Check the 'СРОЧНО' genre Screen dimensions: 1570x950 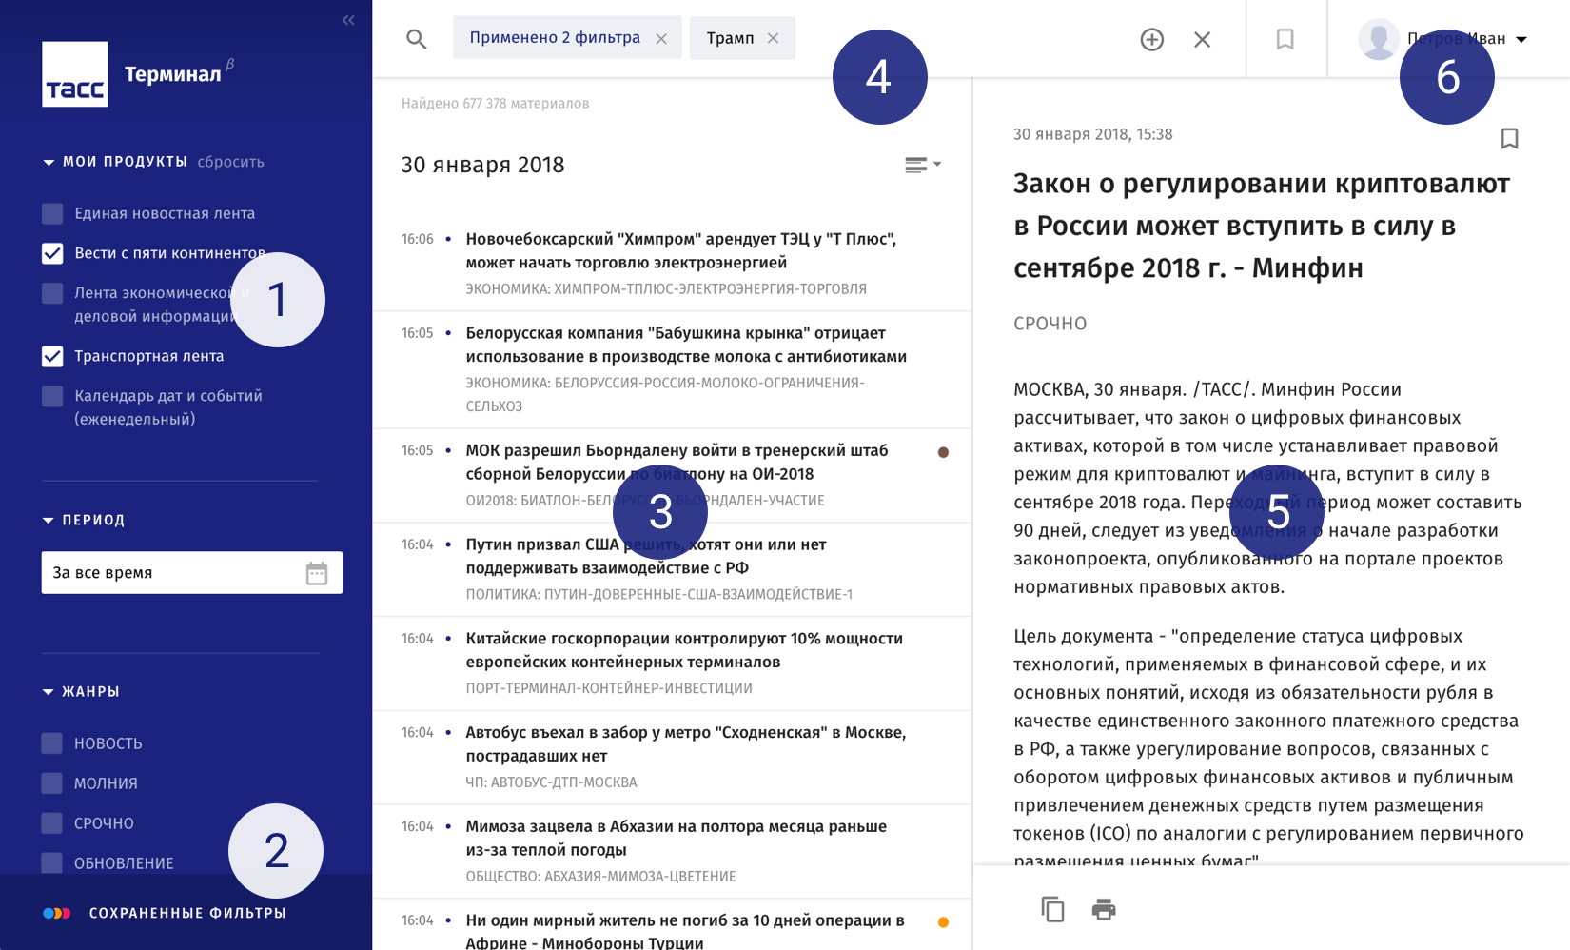(52, 823)
